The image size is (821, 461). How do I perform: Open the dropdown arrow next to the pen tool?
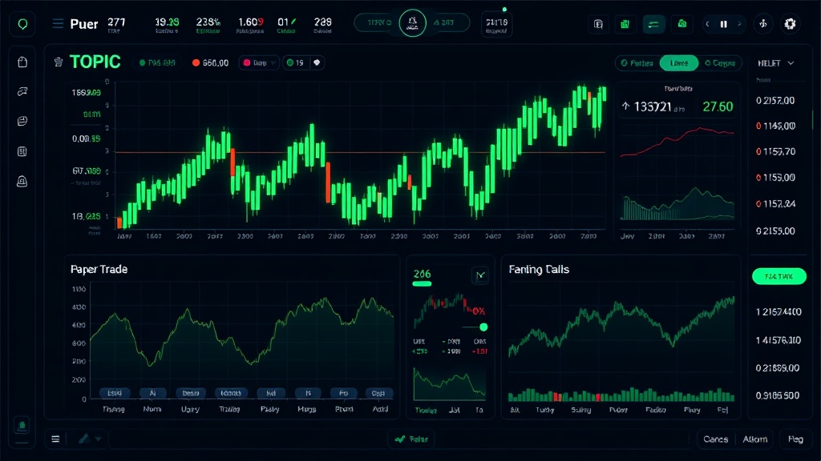[x=98, y=439]
